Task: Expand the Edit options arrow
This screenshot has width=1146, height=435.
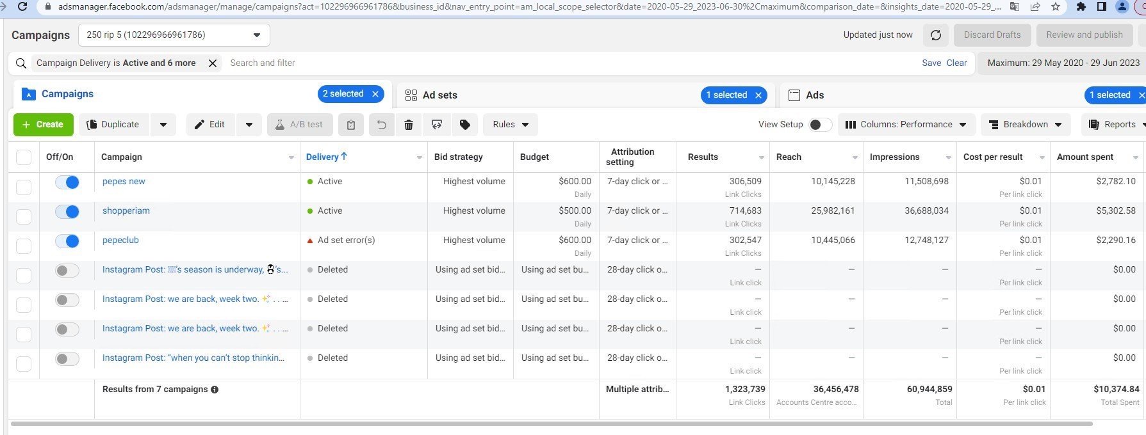Action: (x=249, y=125)
